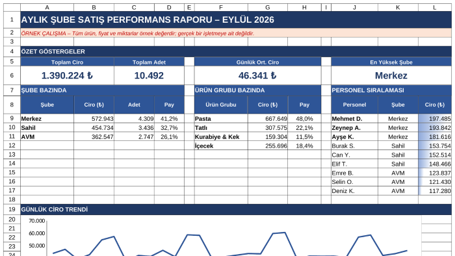The width and height of the screenshot is (455, 256).
Task: Click the 'ÜRÜN GRUBU BAZINDA' section header
Action: point(257,90)
